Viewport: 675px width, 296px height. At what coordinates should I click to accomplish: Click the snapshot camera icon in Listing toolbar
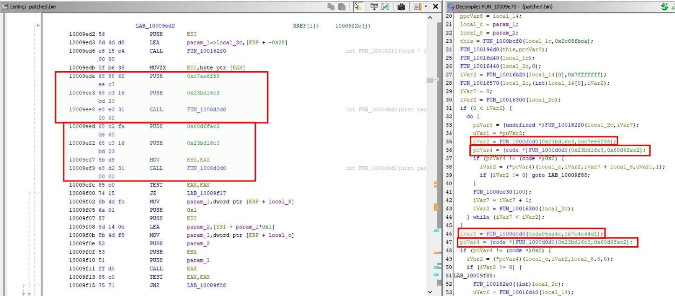pos(401,6)
